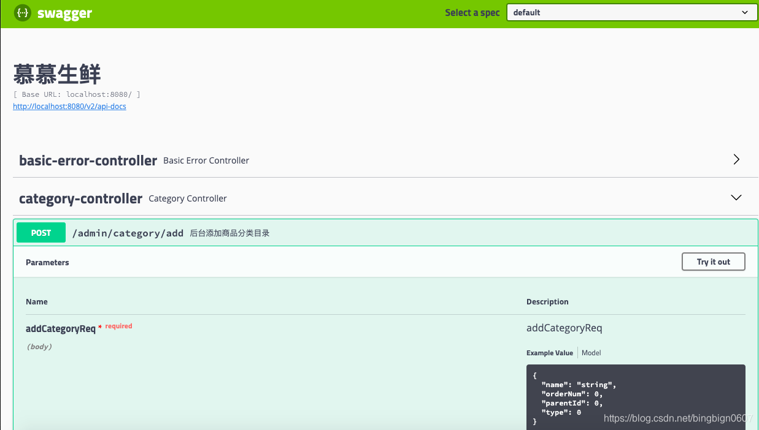
Task: Click the 'Name' column header
Action: click(37, 302)
